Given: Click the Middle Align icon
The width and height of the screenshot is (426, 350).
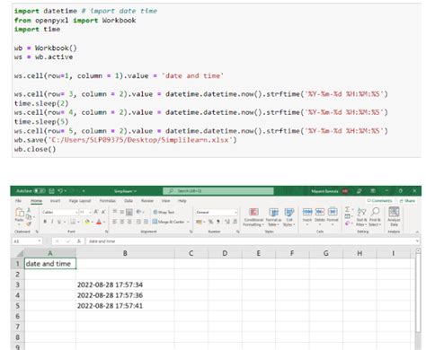Looking at the screenshot, I should (122, 212).
